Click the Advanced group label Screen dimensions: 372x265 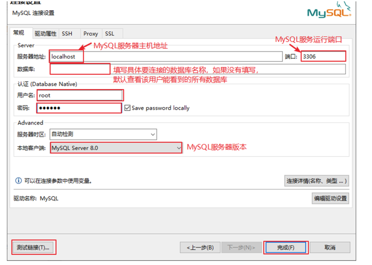point(30,123)
